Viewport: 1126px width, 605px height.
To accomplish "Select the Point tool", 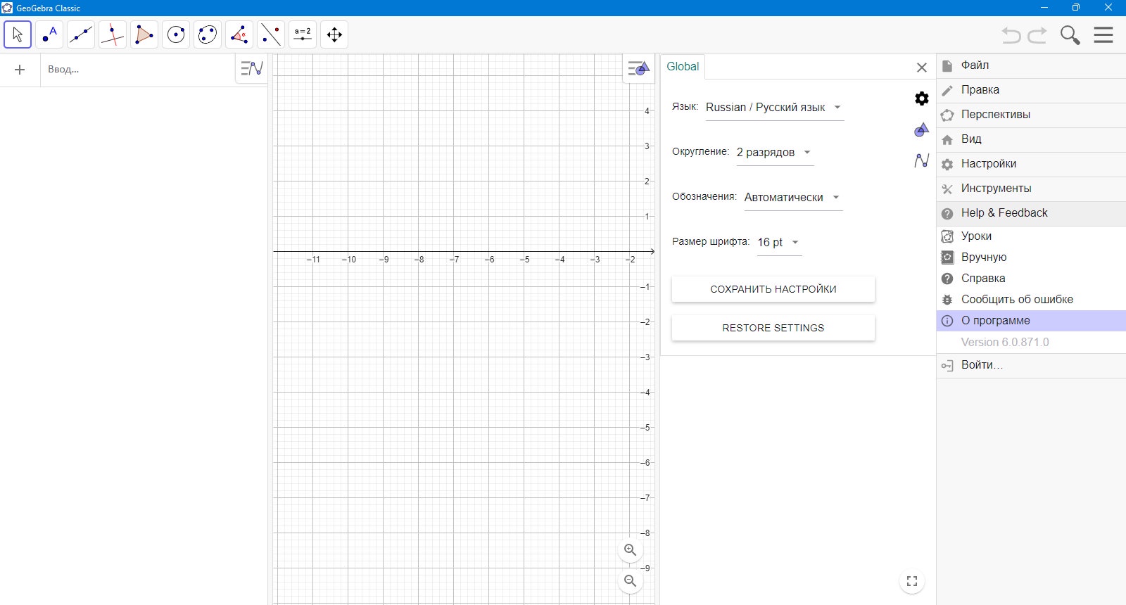I will click(x=49, y=34).
